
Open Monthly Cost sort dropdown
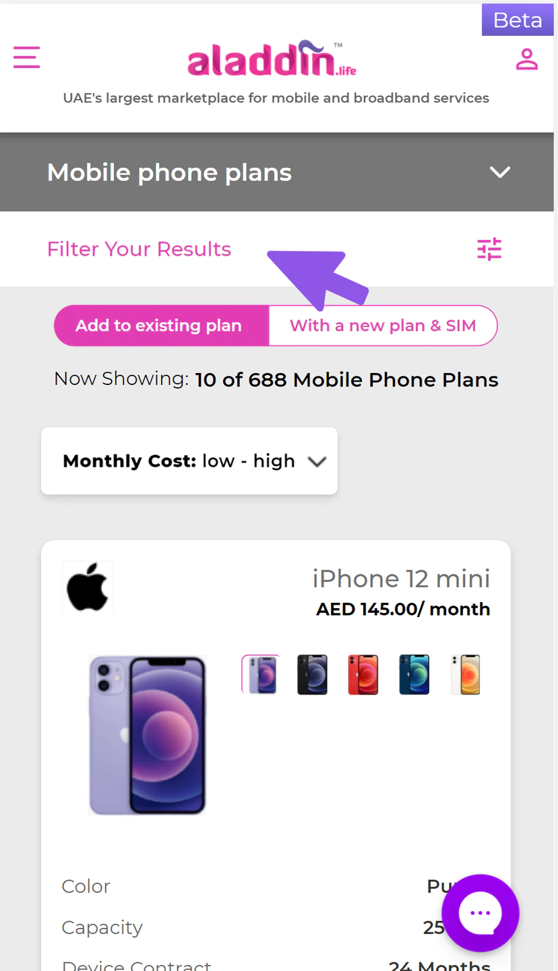[x=189, y=461]
